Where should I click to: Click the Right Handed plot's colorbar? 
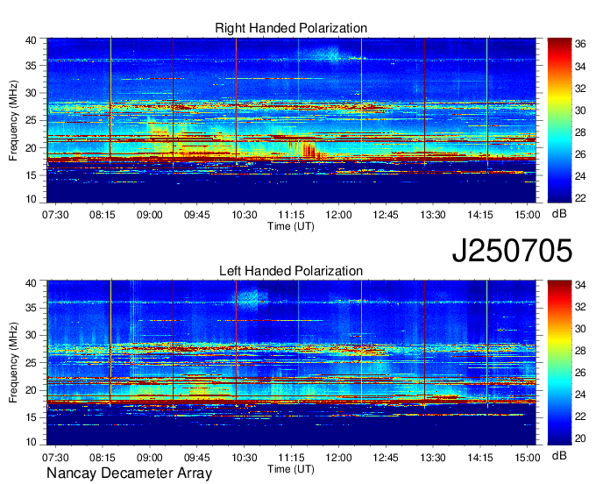click(x=559, y=120)
